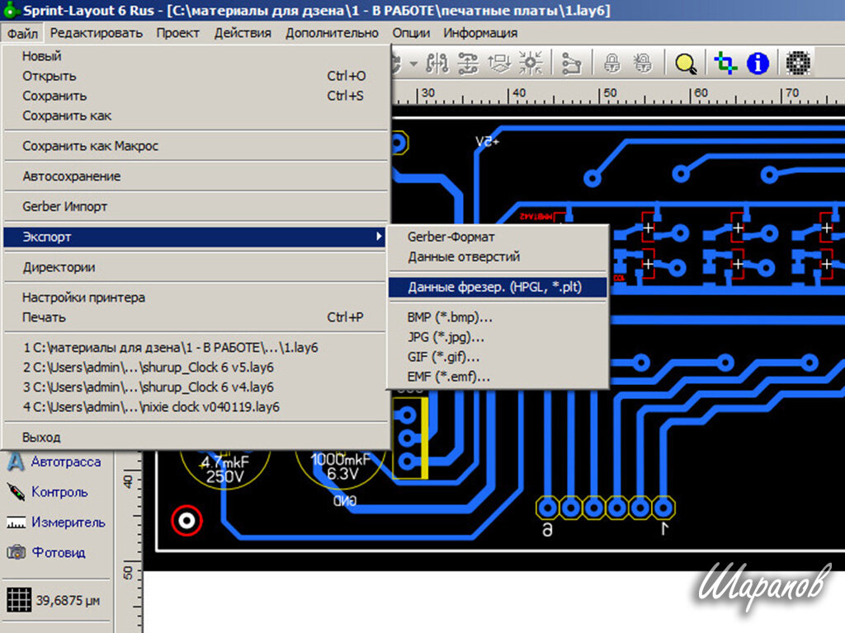Screen dimensions: 845x633
Task: Select the yellow magnifier zoom icon
Action: [686, 63]
